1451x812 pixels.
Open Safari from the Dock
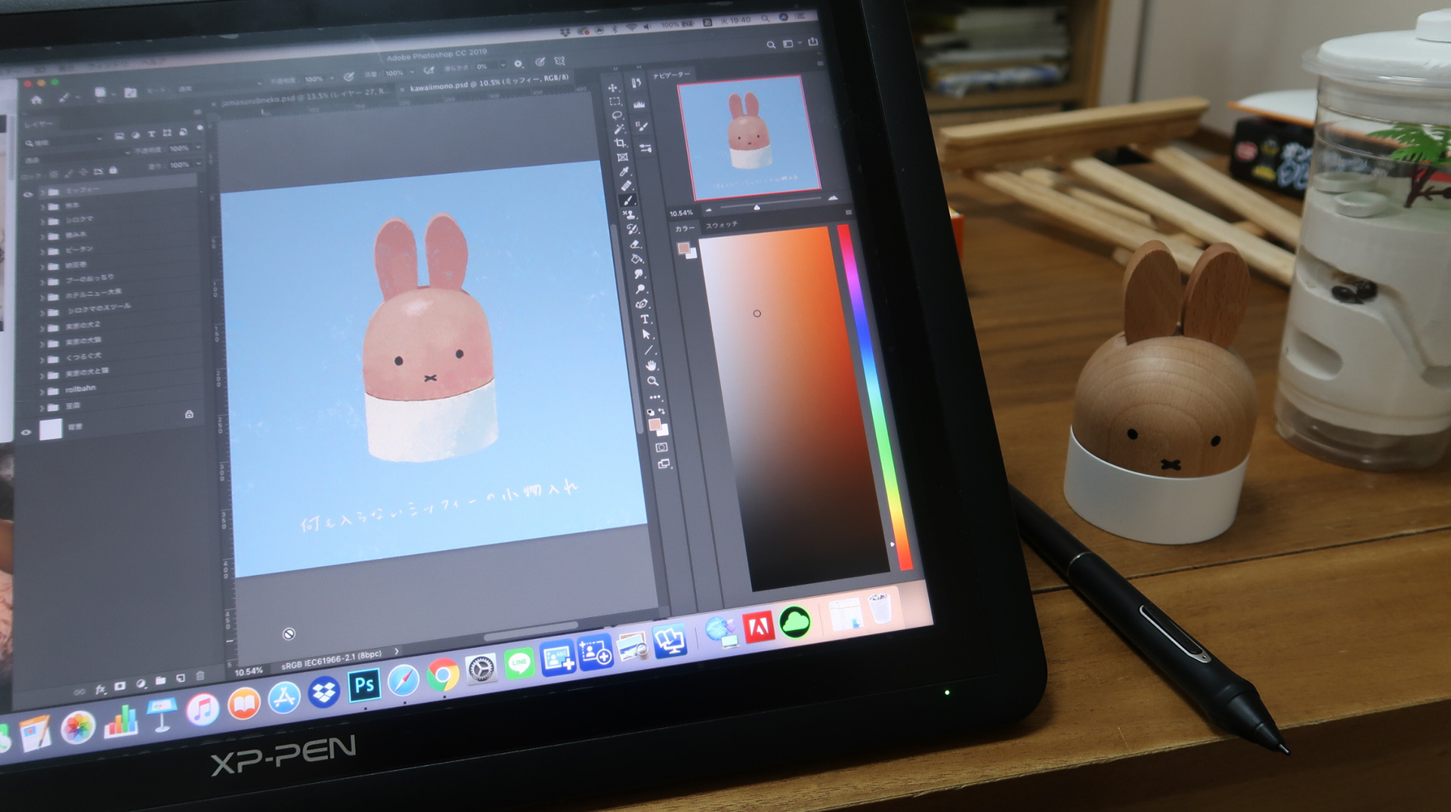pos(404,680)
